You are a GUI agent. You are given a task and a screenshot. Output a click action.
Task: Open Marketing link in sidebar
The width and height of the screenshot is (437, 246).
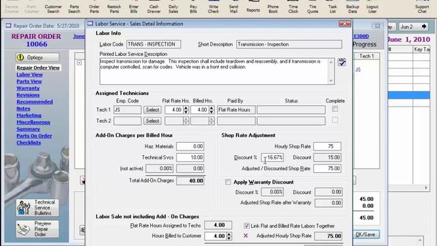coord(29,115)
